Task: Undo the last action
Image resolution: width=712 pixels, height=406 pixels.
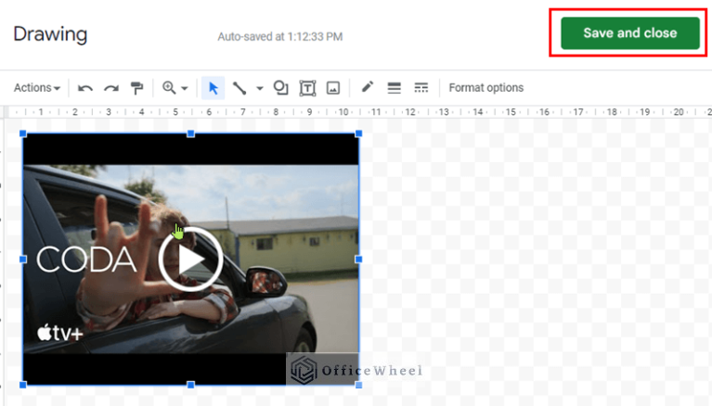Action: [84, 88]
